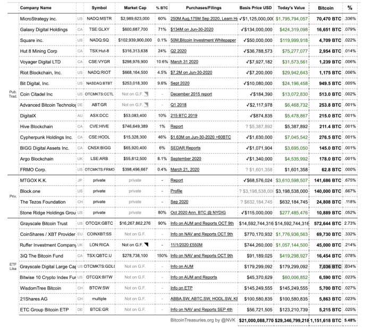Click the Company Name column header
Image resolution: width=372 pixels, height=331 pixels.
pos(36,8)
